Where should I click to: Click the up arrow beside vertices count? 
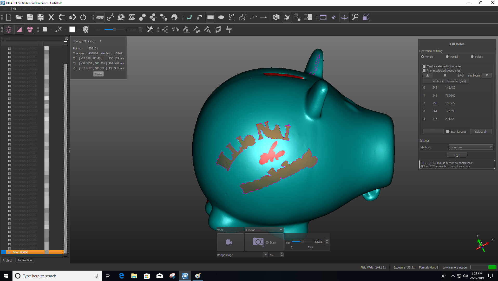pyautogui.click(x=428, y=75)
